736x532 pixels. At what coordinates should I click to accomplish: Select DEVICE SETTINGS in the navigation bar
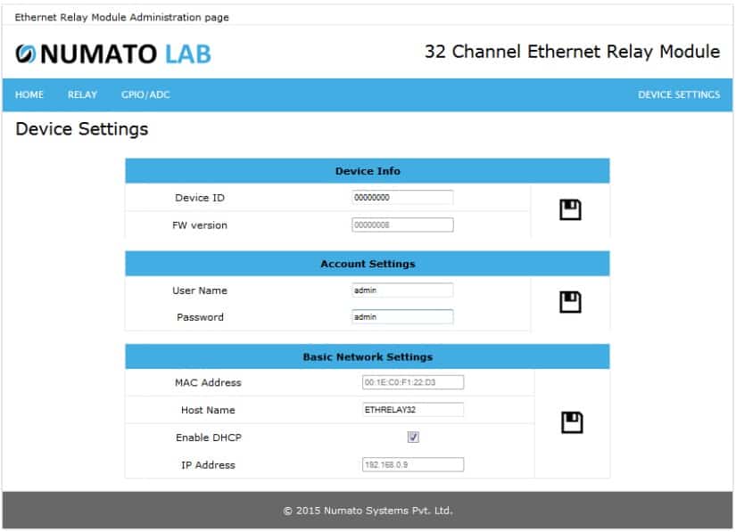tap(678, 94)
